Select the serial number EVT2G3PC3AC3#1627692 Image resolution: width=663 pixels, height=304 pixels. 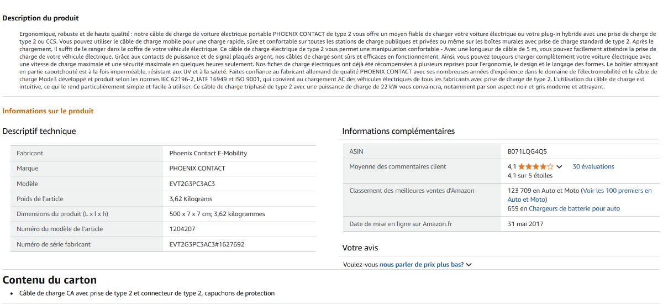click(x=207, y=244)
